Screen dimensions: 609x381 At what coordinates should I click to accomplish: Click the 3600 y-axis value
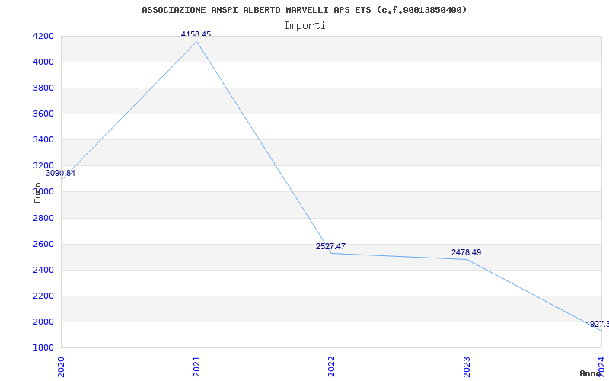pos(43,114)
